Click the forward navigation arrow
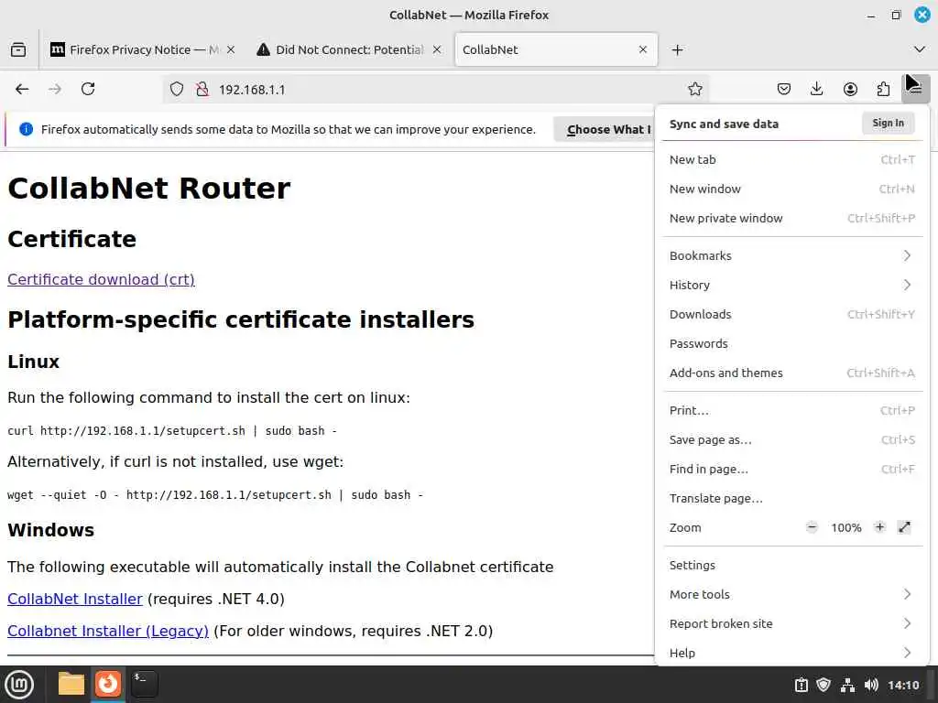The image size is (938, 703). coord(55,89)
